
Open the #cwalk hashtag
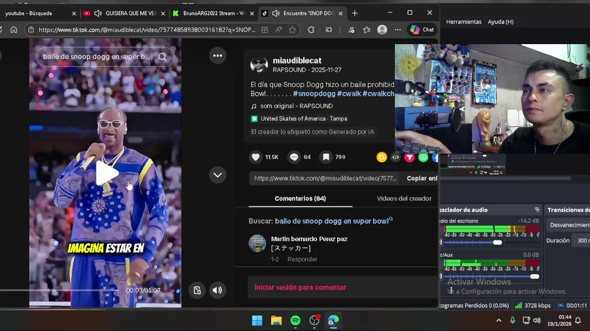(x=349, y=94)
